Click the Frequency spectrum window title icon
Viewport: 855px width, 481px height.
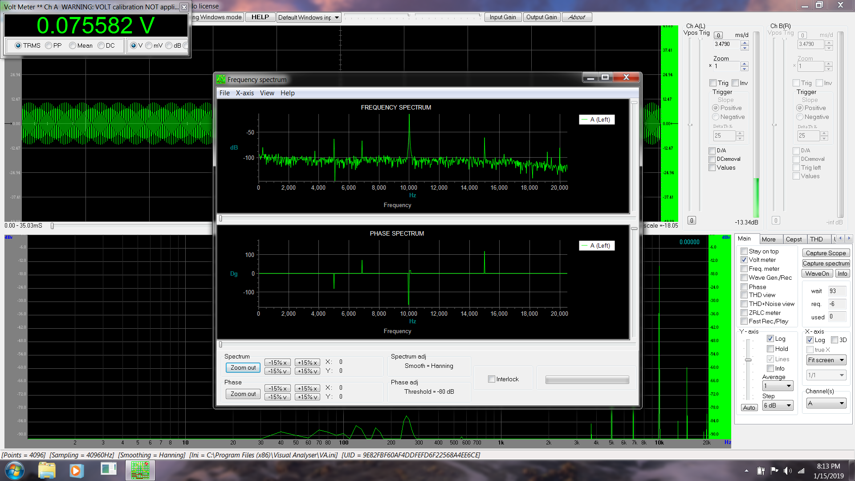(x=221, y=79)
